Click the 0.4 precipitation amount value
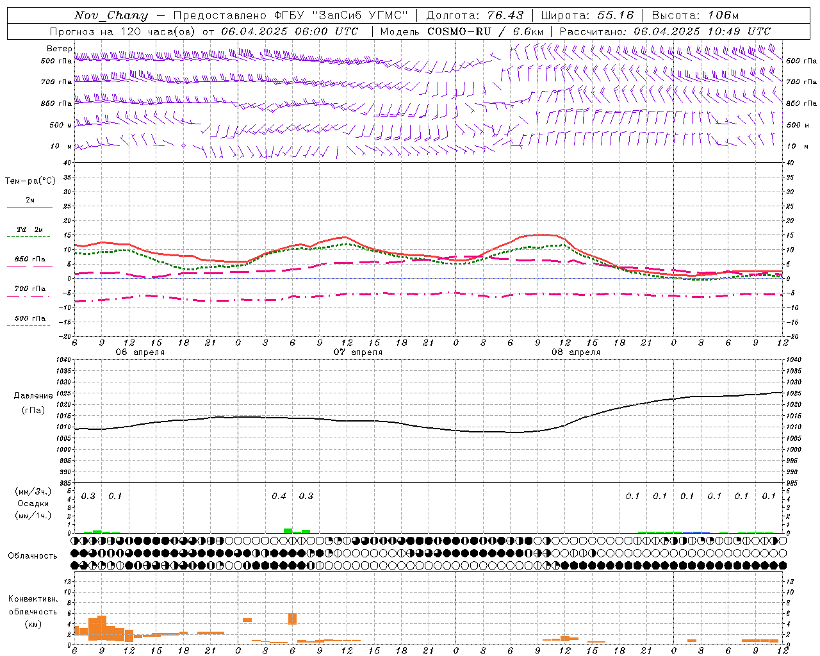820x656 pixels. [x=279, y=496]
